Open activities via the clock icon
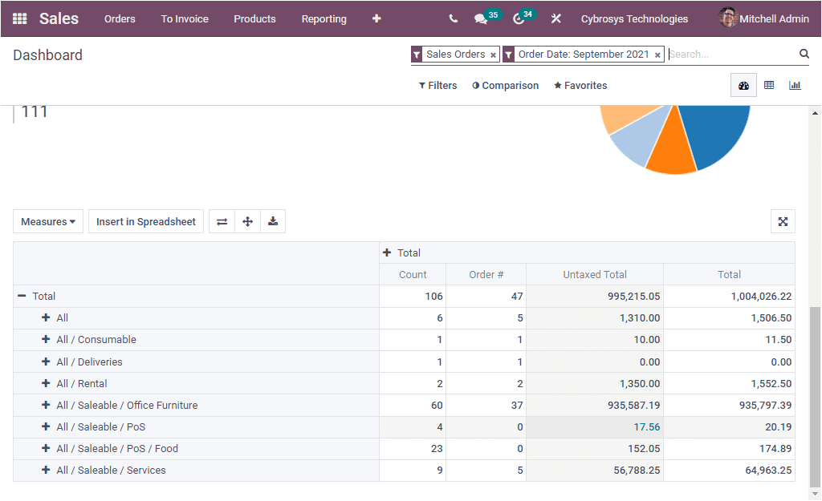The height and width of the screenshot is (501, 822). point(516,18)
